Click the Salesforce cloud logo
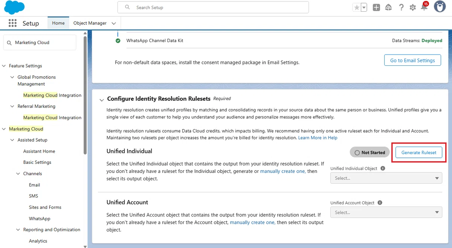Image resolution: width=452 pixels, height=248 pixels. click(x=14, y=7)
